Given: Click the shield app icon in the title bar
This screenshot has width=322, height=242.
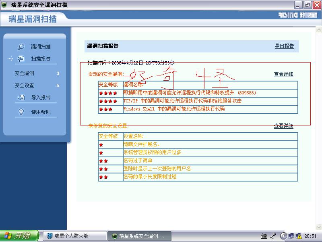Looking at the screenshot, I should [x=4, y=5].
